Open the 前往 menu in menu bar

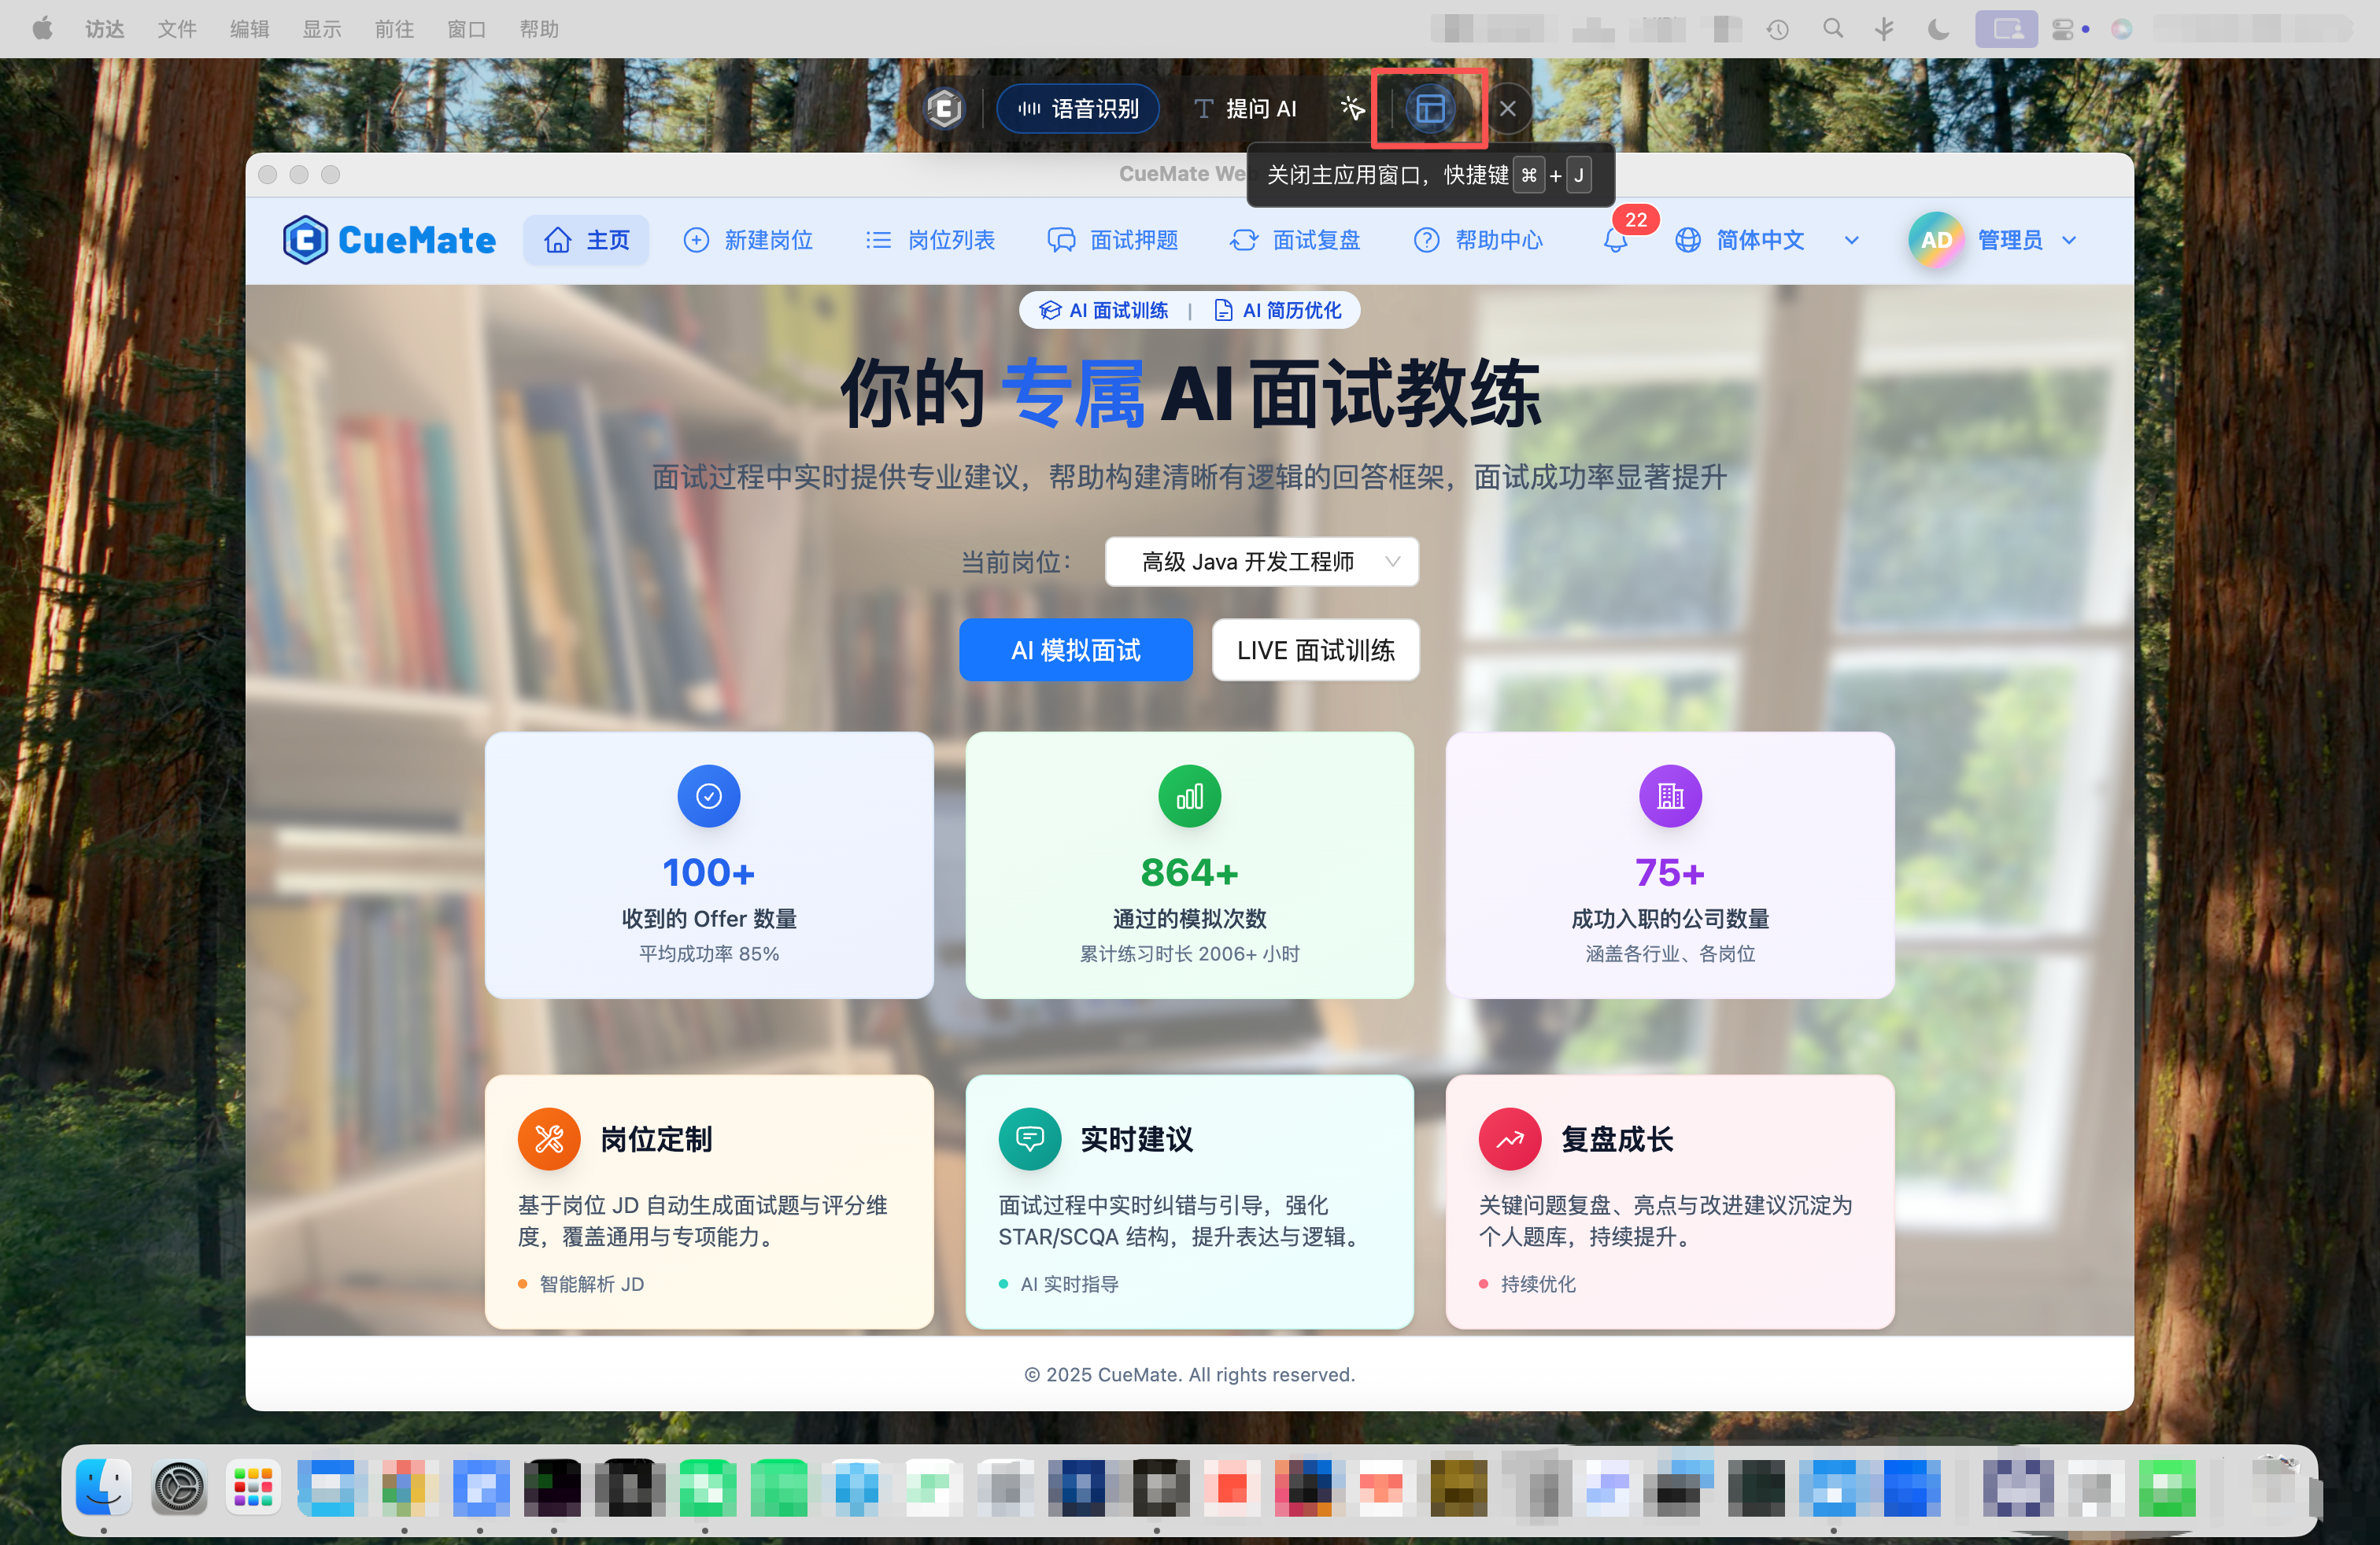394,29
